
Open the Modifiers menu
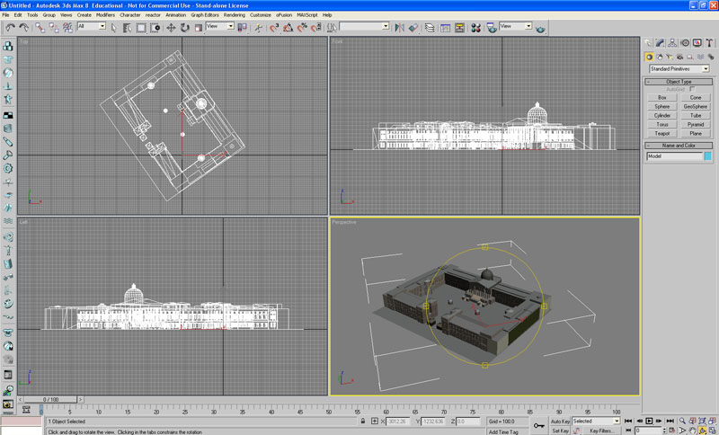(x=105, y=15)
